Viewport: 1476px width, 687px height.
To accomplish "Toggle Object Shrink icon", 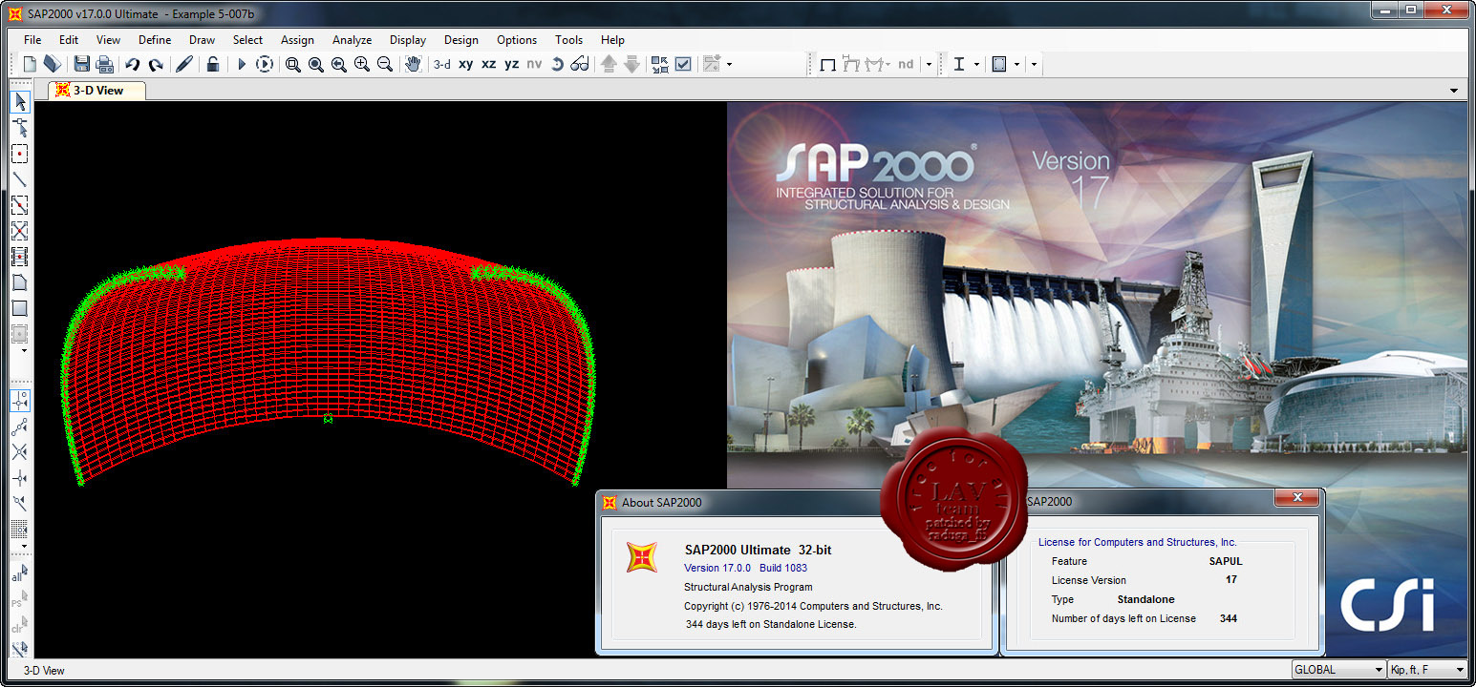I will point(660,64).
